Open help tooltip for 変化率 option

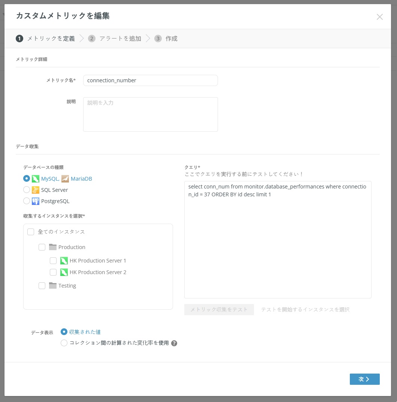point(174,343)
